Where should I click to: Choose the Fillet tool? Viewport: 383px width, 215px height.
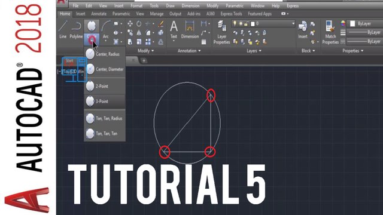(148, 33)
